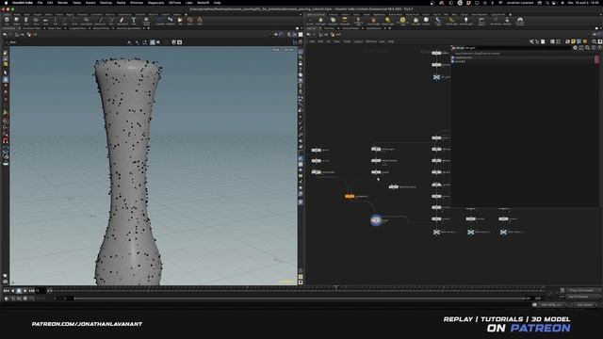
Task: Jump to first frame in playbar
Action: [x=7, y=291]
